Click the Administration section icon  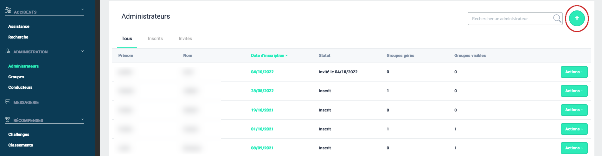click(x=8, y=51)
